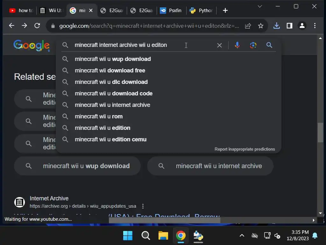
Task: Toggle the Chrome side panel icon
Action: [x=289, y=26]
